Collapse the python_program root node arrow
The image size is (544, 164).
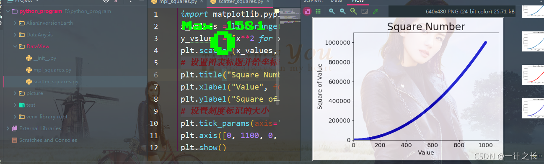pyautogui.click(x=8, y=11)
